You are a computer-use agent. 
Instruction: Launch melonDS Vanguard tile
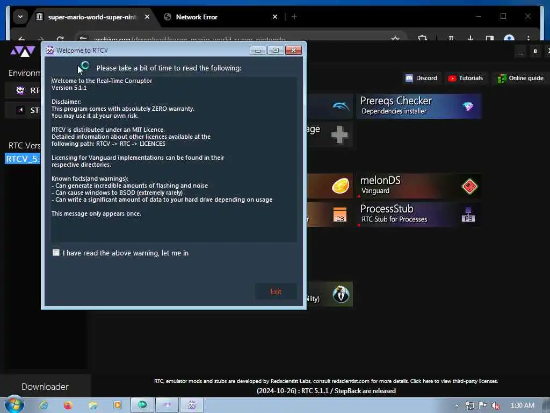(418, 186)
